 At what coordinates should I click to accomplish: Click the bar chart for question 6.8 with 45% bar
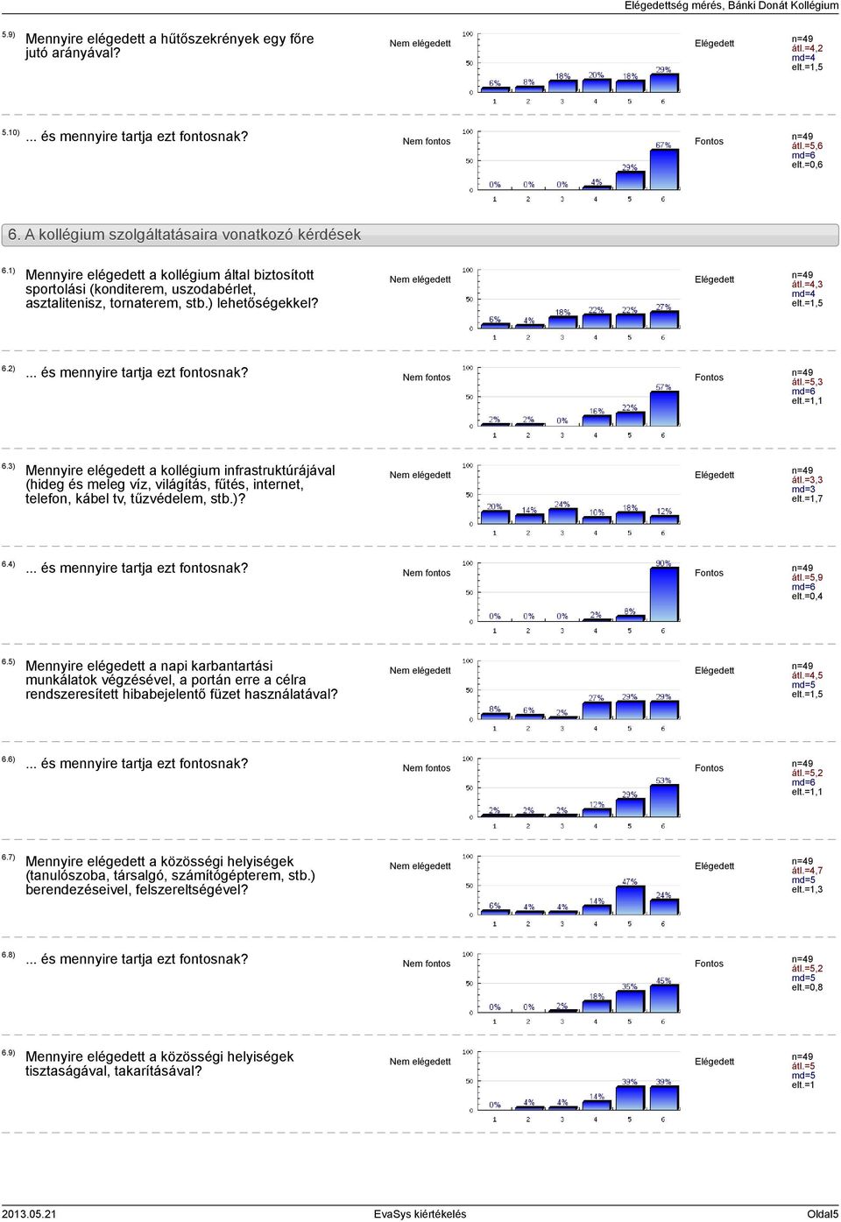(x=572, y=989)
